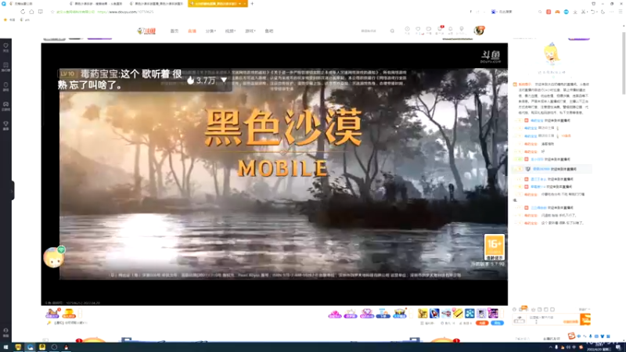
Task: Select the blue snowflake gift icon
Action: 469,314
